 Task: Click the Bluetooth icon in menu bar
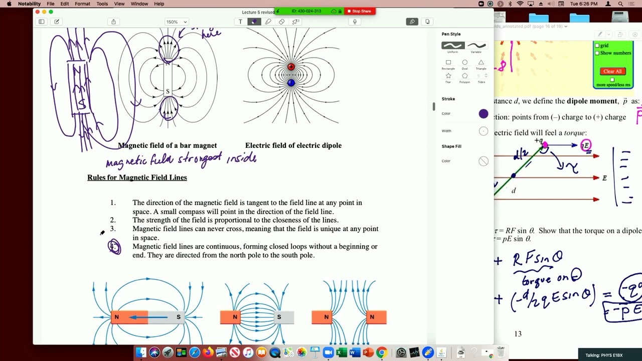[x=510, y=4]
